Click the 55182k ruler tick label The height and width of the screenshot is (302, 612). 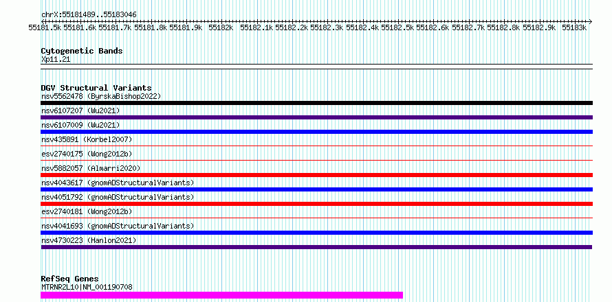pyautogui.click(x=221, y=27)
